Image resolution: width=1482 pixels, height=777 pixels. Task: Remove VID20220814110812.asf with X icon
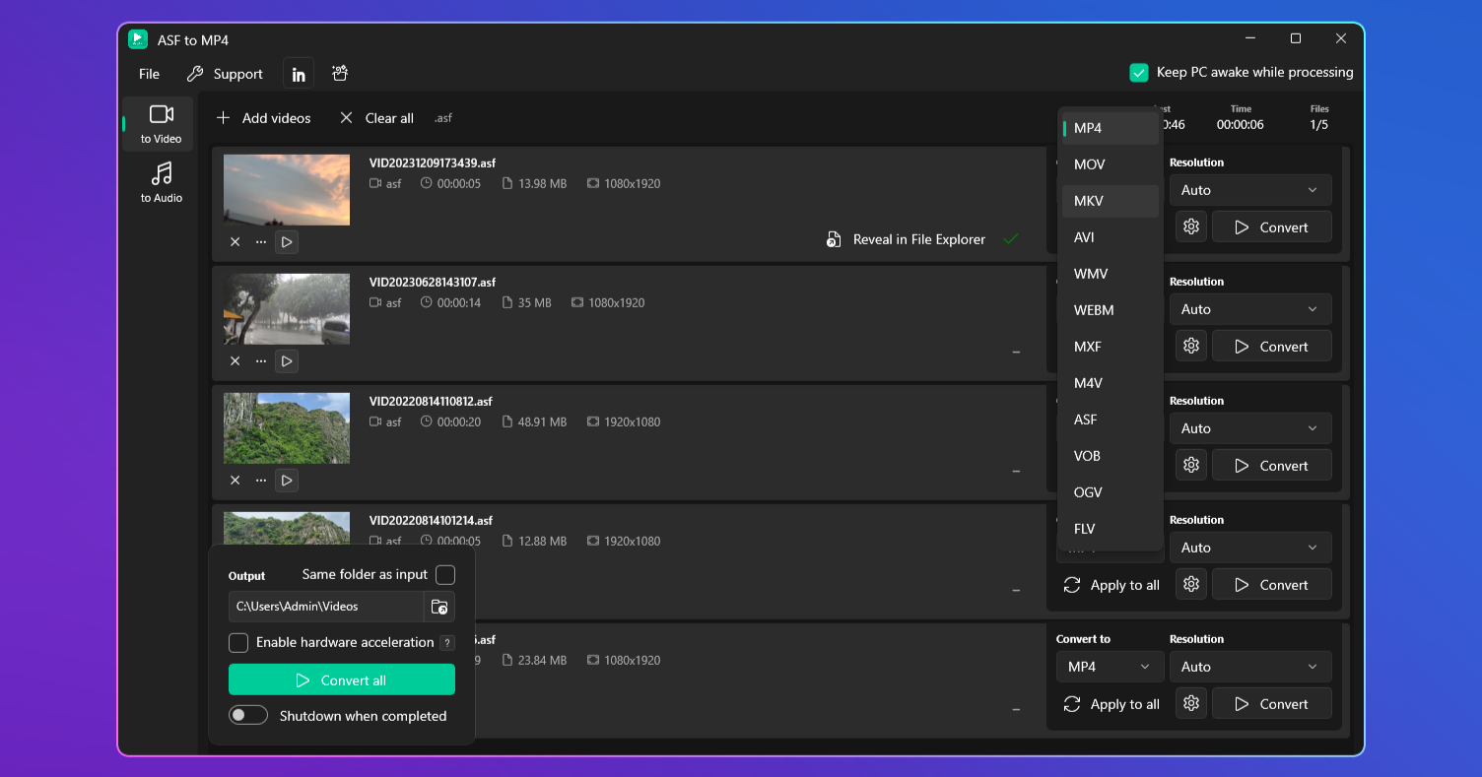(236, 481)
